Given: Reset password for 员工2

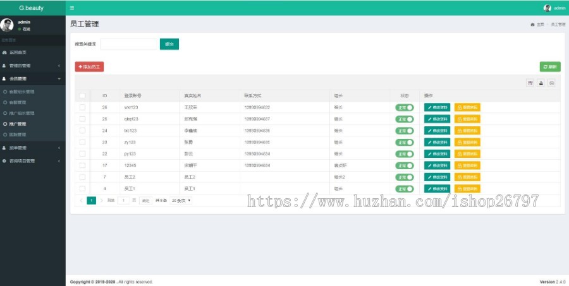Looking at the screenshot, I should [x=467, y=177].
